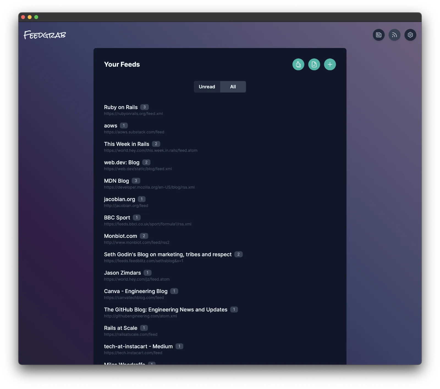440x389 pixels.
Task: Click the web.dev/static/blog/feed.xml URL
Action: pyautogui.click(x=138, y=169)
